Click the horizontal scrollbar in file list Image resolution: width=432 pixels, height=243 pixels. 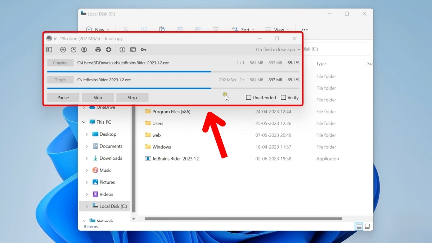[243, 219]
